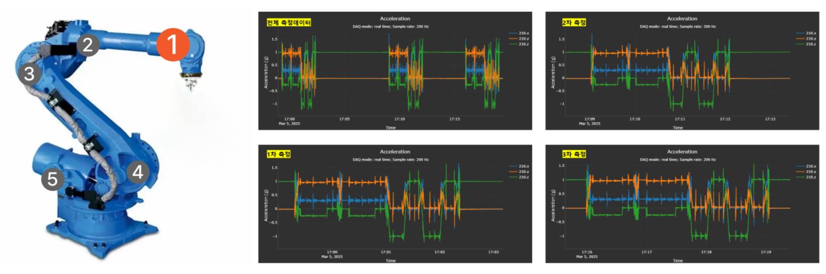Select sensor marker 5 on the robot motor
This screenshot has width=826, height=274.
click(x=53, y=179)
